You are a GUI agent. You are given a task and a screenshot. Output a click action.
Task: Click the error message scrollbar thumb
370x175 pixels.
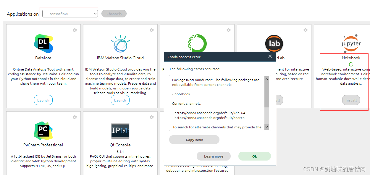click(266, 94)
